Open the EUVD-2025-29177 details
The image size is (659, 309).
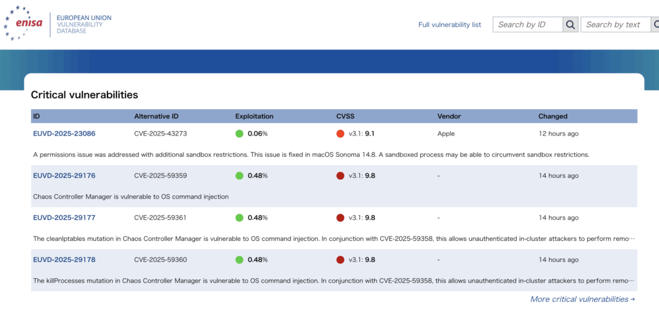(64, 218)
